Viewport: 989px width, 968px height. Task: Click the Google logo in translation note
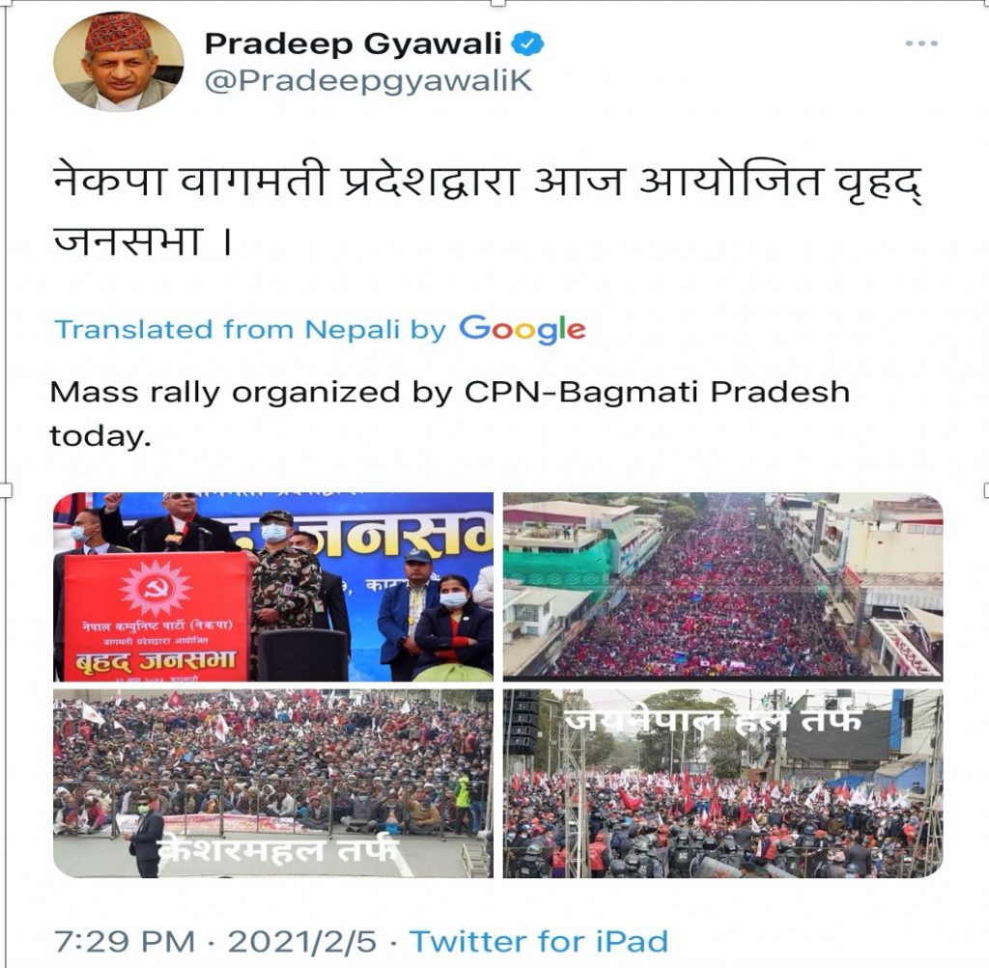coord(523,329)
